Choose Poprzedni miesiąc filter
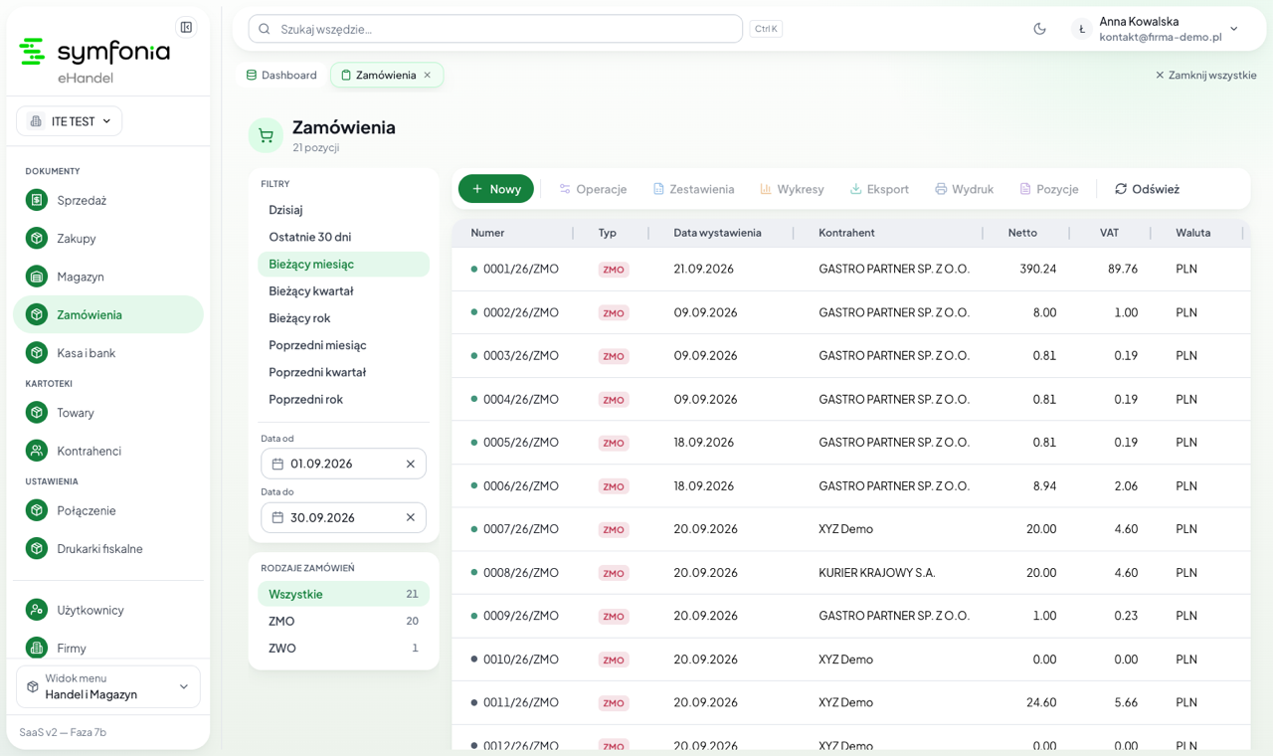The width and height of the screenshot is (1273, 756). click(343, 345)
